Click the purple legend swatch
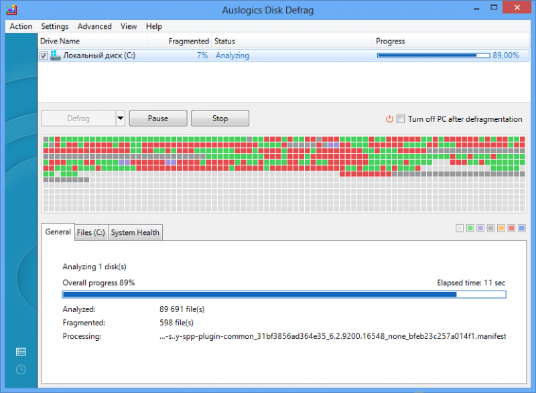Image resolution: width=536 pixels, height=393 pixels. click(480, 228)
